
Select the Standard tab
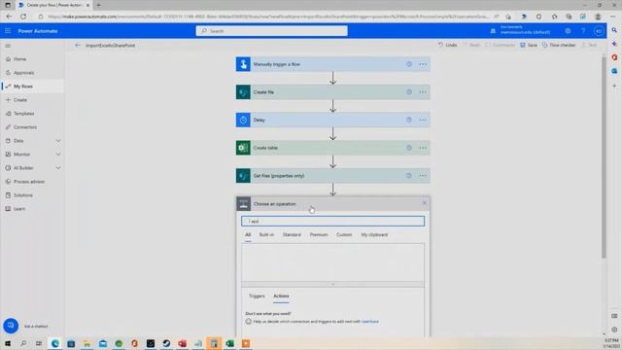point(292,235)
